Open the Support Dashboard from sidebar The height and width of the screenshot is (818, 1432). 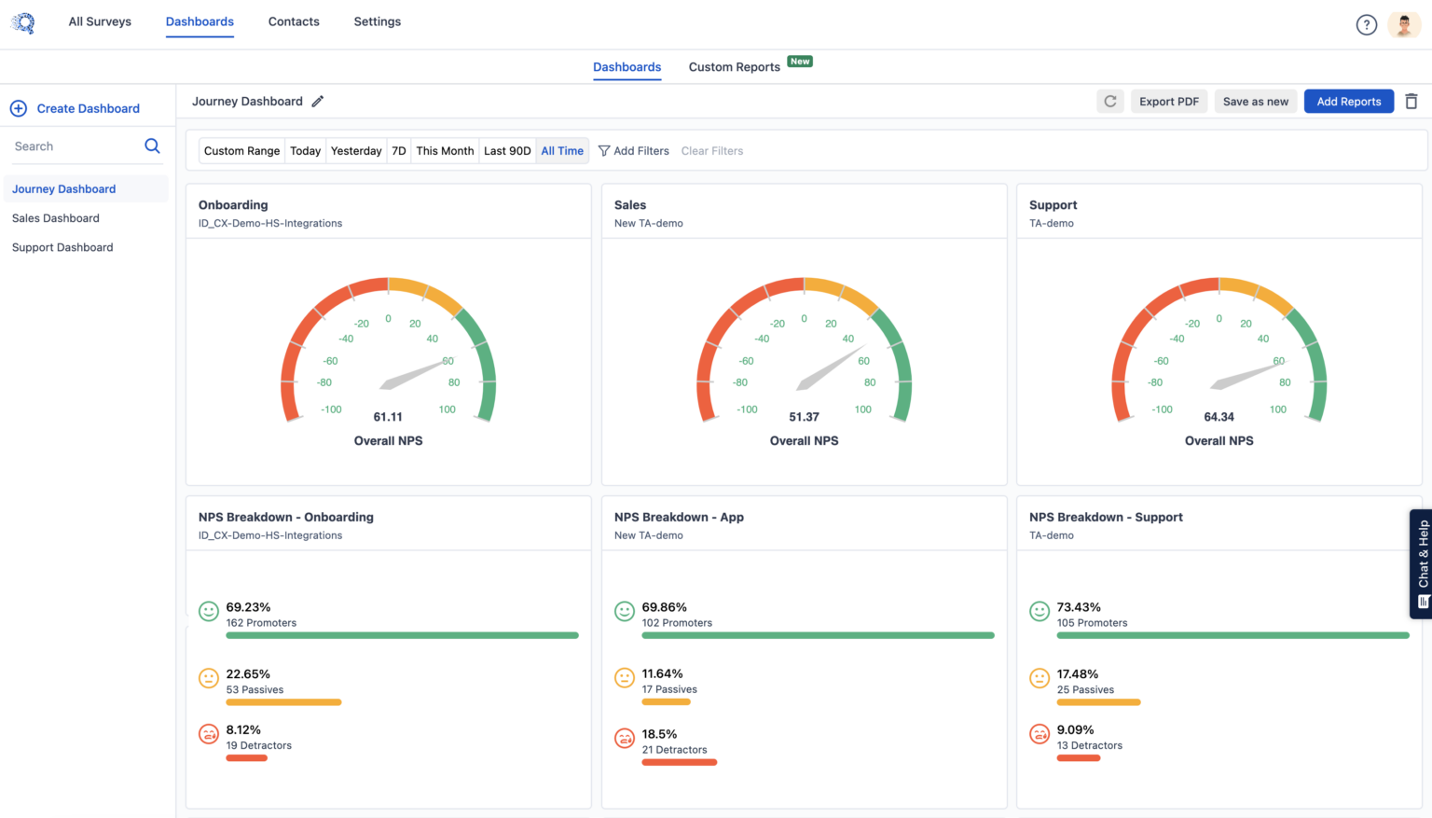[x=62, y=246]
